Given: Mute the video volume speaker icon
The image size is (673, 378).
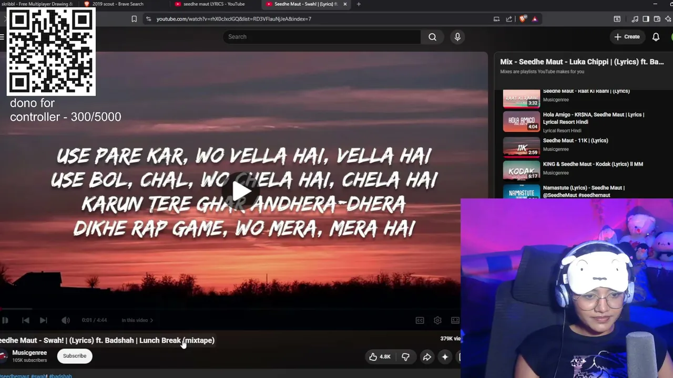Looking at the screenshot, I should pos(66,320).
